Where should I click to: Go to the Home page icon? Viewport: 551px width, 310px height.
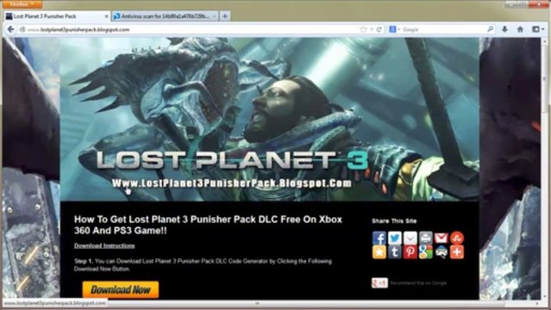[x=521, y=29]
